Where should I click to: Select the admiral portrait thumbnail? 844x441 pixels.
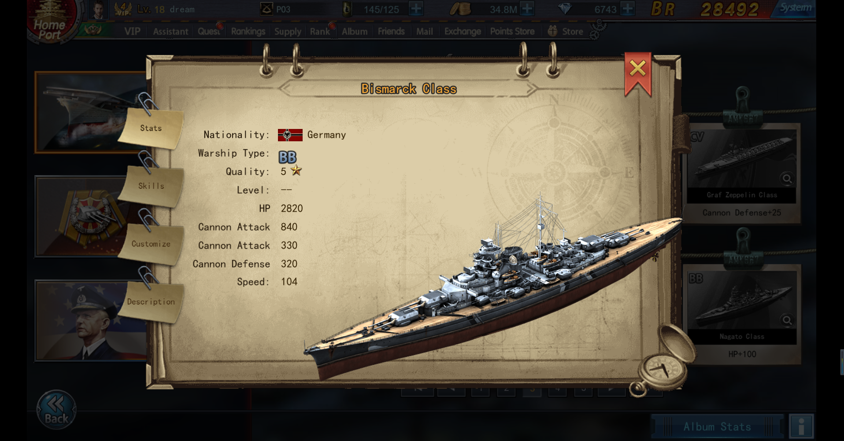(91, 320)
